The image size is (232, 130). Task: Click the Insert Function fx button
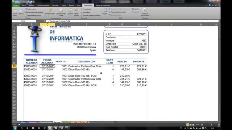tap(45, 21)
